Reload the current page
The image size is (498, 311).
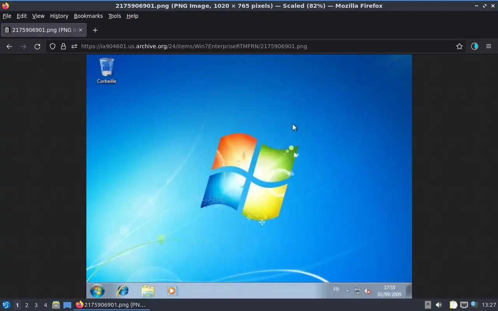click(x=37, y=46)
